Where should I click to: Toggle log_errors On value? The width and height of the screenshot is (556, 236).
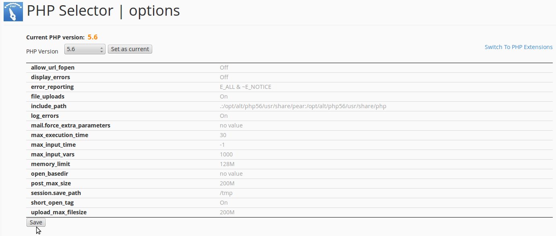(223, 116)
